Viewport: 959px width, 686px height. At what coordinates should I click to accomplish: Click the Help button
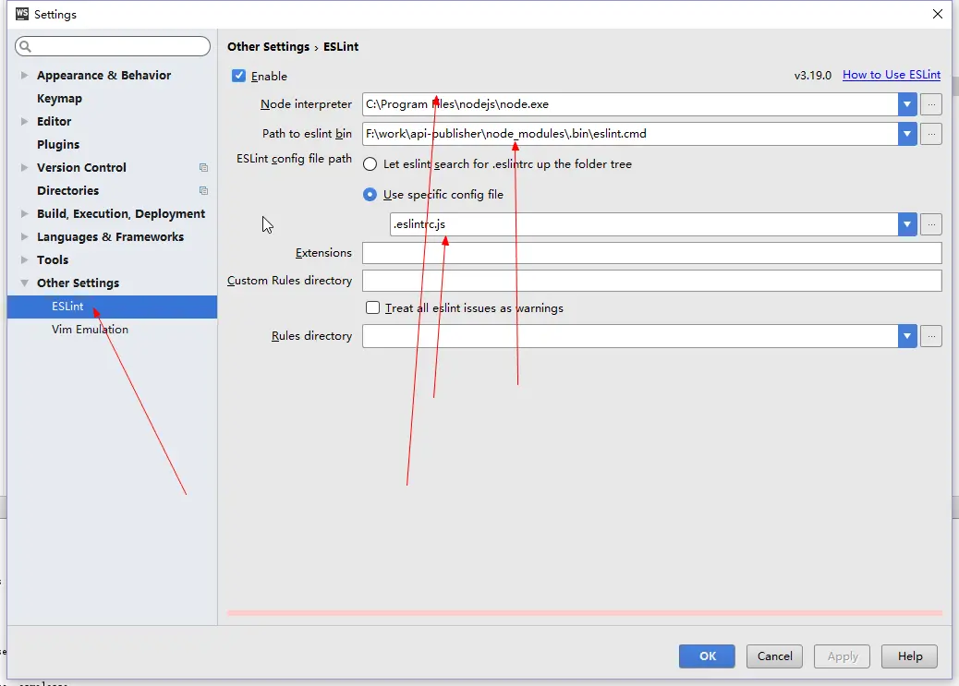(x=909, y=656)
